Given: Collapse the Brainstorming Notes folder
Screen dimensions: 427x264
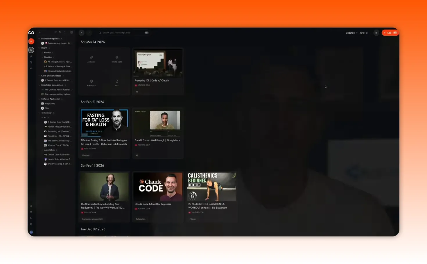Looking at the screenshot, I should (x=39, y=39).
